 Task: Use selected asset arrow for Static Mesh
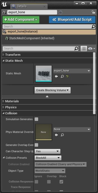[x=56, y=76]
